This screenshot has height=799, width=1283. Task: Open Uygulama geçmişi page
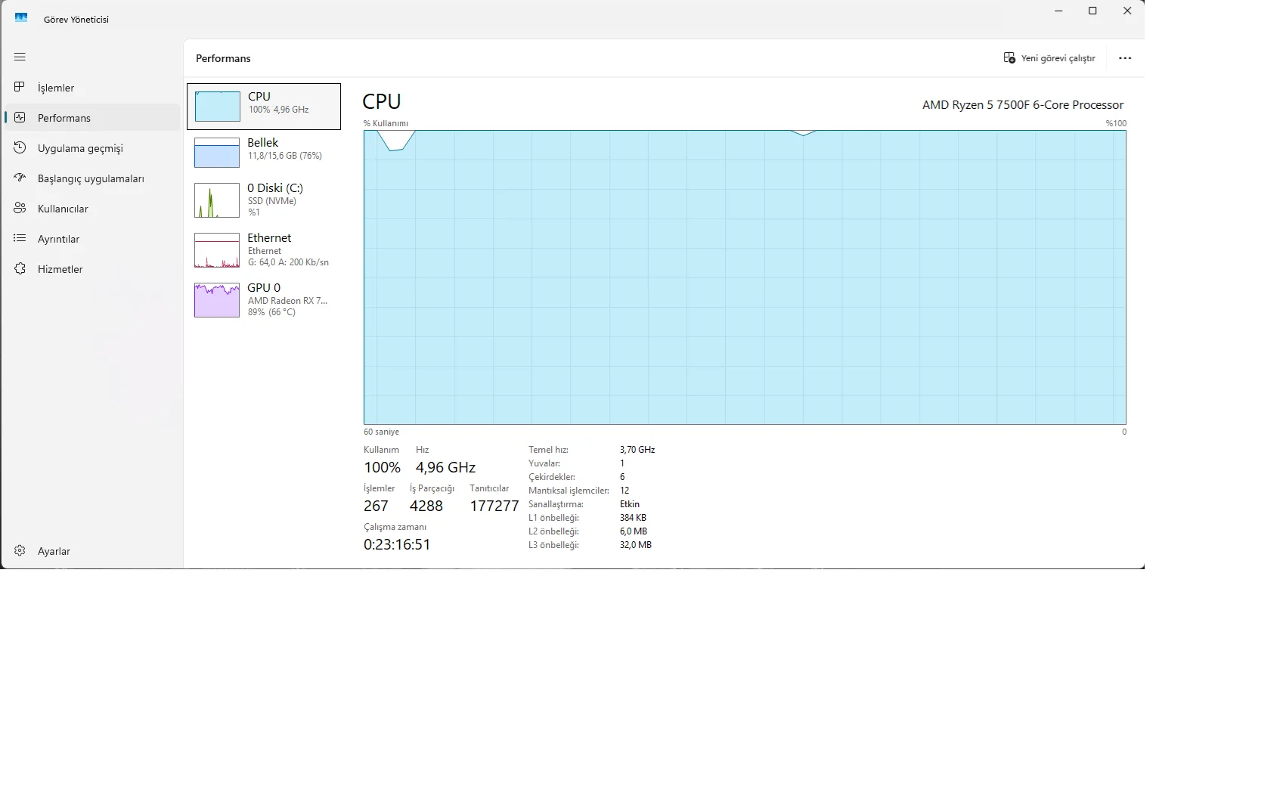[x=92, y=148]
